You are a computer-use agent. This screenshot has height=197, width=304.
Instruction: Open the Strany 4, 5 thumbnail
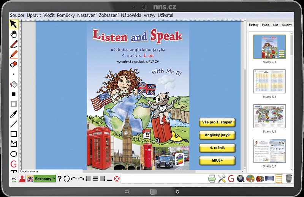click(x=269, y=116)
